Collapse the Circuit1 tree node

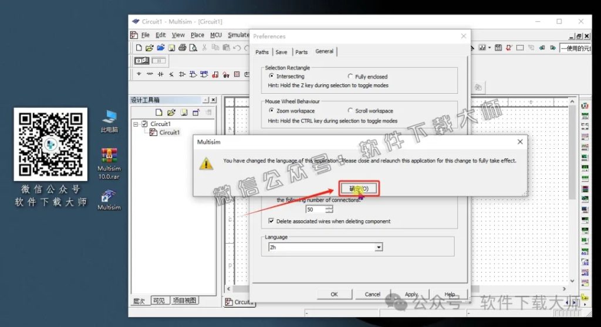click(136, 124)
